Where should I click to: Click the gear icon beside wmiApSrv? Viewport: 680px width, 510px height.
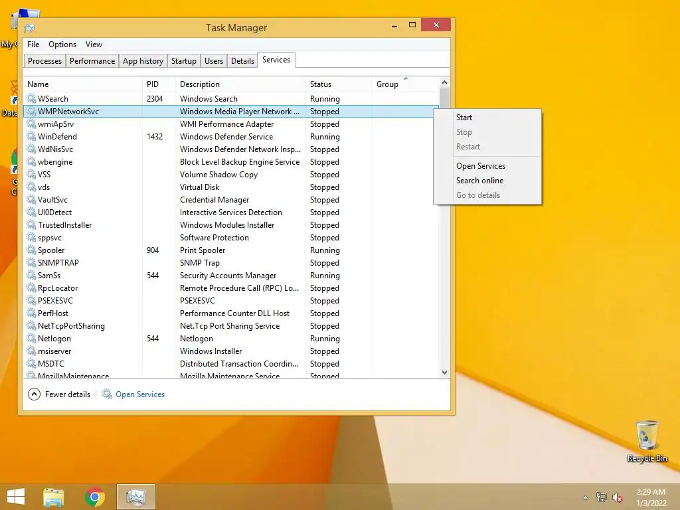coord(31,124)
